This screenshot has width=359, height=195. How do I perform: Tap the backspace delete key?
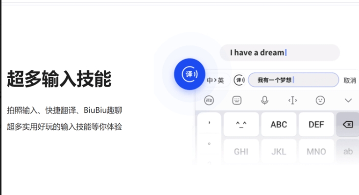pyautogui.click(x=348, y=125)
